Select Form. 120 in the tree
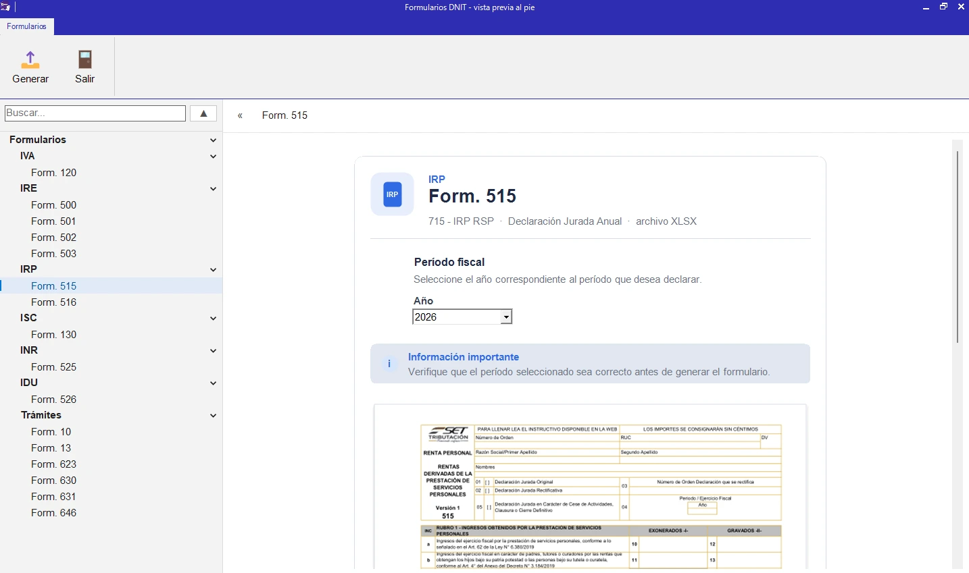Screen dimensions: 969x573 click(x=53, y=173)
